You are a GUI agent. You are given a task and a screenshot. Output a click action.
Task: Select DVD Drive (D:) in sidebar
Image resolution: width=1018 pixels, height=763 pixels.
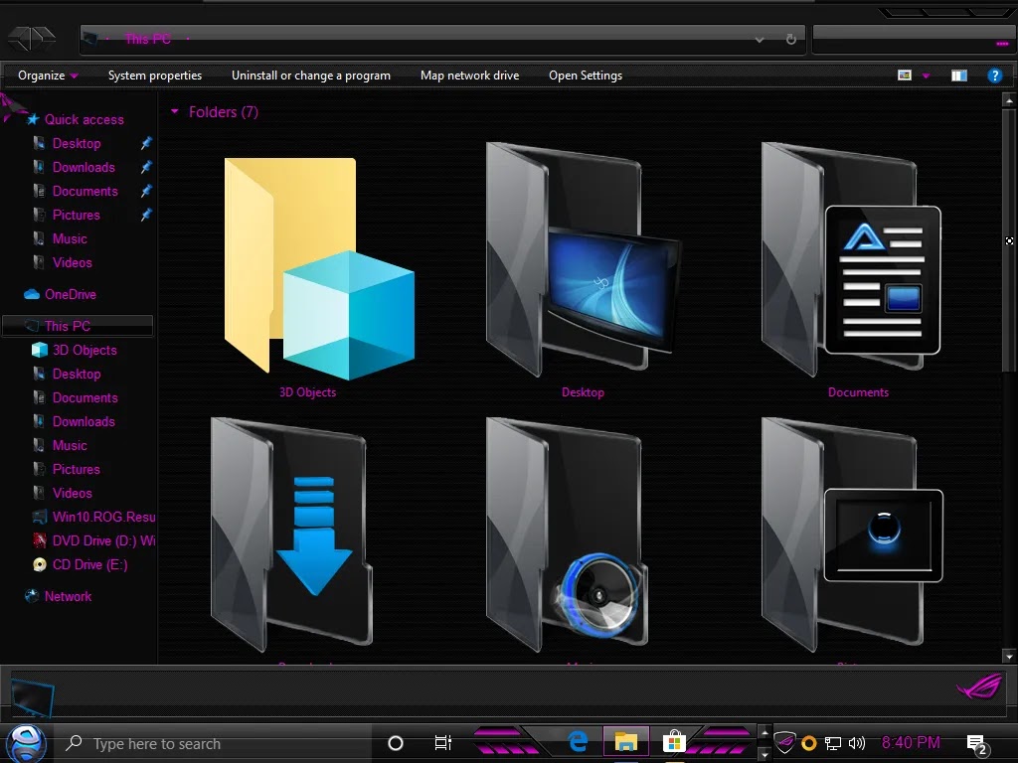(103, 541)
